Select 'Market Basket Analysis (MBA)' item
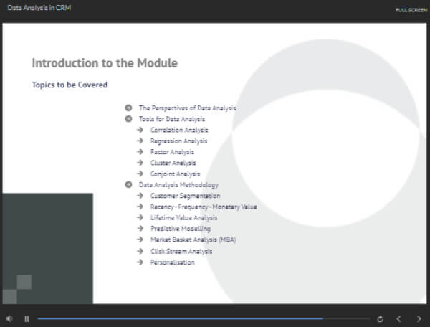The image size is (430, 327). (x=193, y=240)
